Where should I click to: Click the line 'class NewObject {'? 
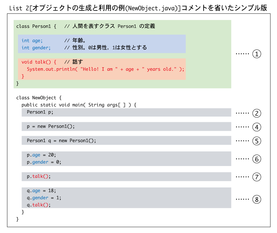pyautogui.click(x=39, y=98)
